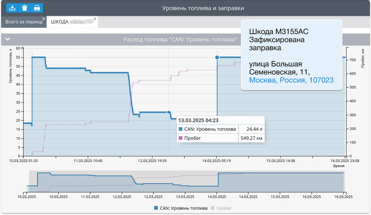The image size is (371, 215).
Task: Click the blue square icon in the tooltip row 'CAN: Уровень топлива'
Action: pos(180,129)
